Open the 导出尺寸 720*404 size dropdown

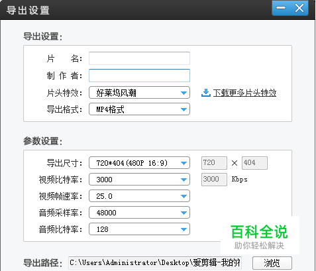pos(139,163)
